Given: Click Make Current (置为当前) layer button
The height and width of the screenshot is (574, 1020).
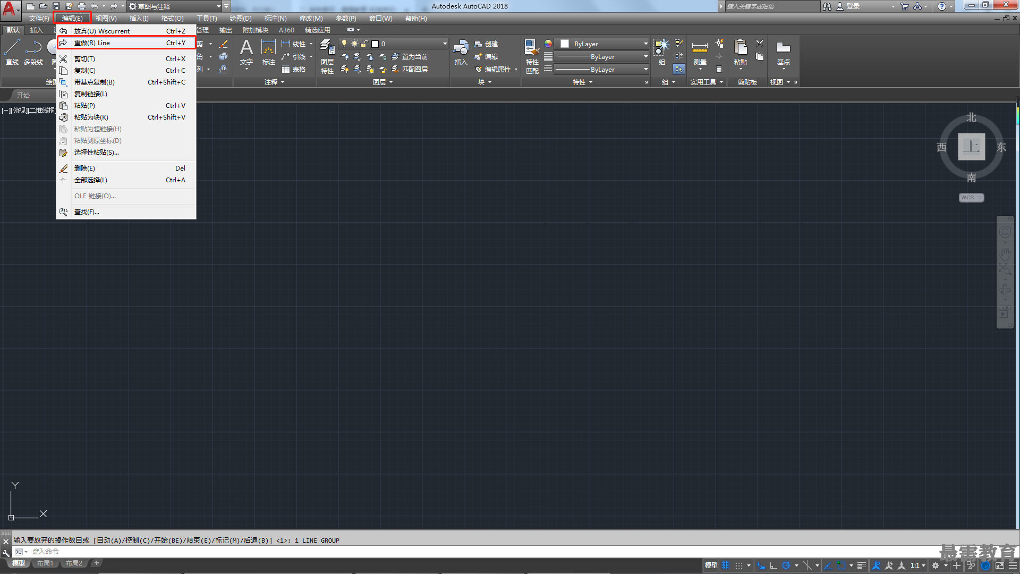Looking at the screenshot, I should pos(410,57).
